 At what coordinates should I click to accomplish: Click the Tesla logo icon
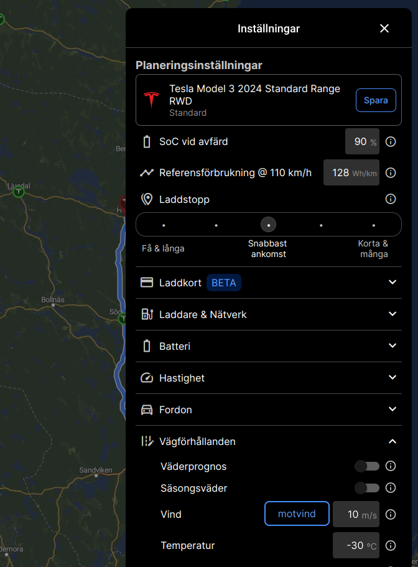click(151, 100)
